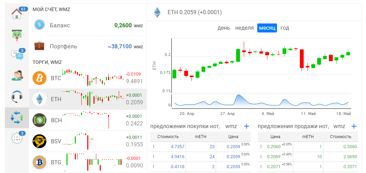The height and width of the screenshot is (173, 366).
Task: Click the ETH mini candlestick chart
Action: pos(93,99)
